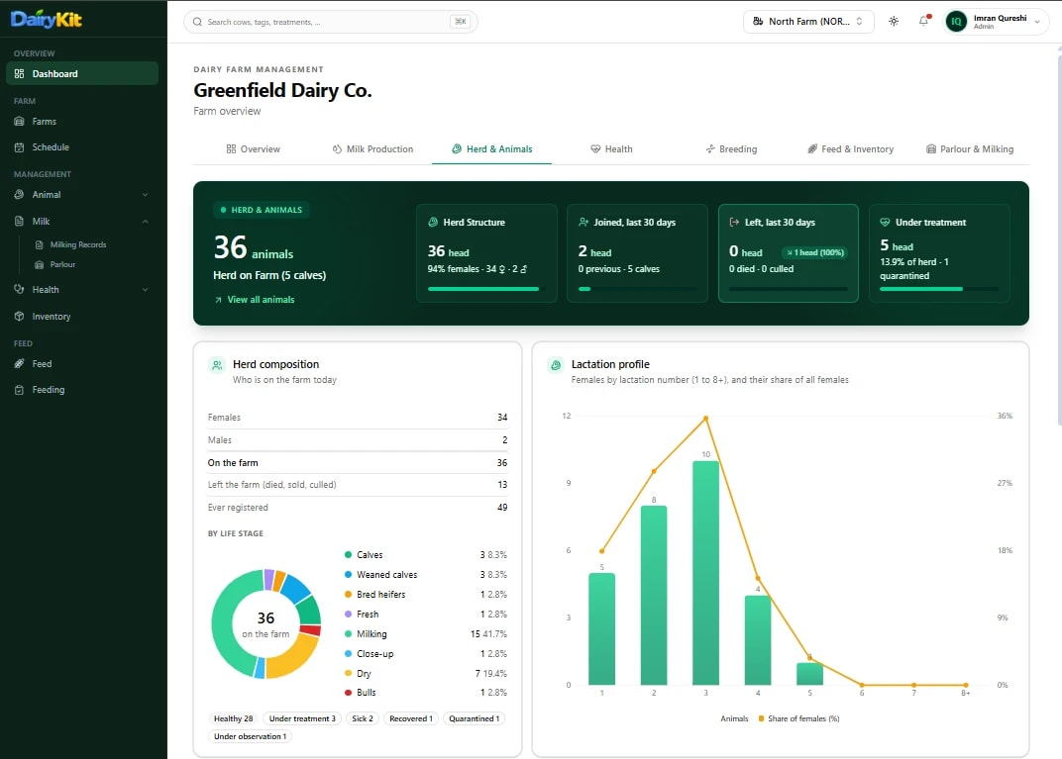1062x759 pixels.
Task: Open the Imran Qureshi account menu chevron
Action: click(x=1037, y=22)
